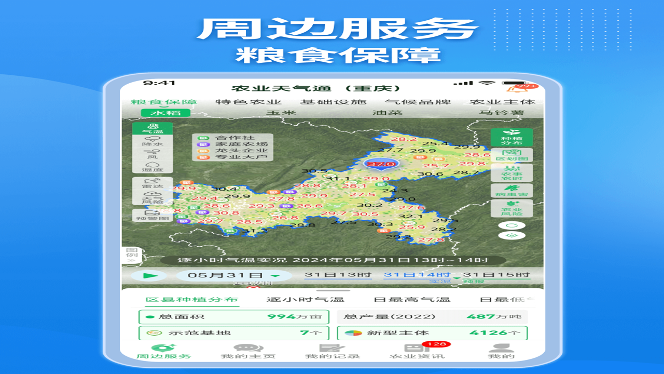Go to 我的 profile in bottom navigation
This screenshot has height=374, width=664.
tap(502, 352)
